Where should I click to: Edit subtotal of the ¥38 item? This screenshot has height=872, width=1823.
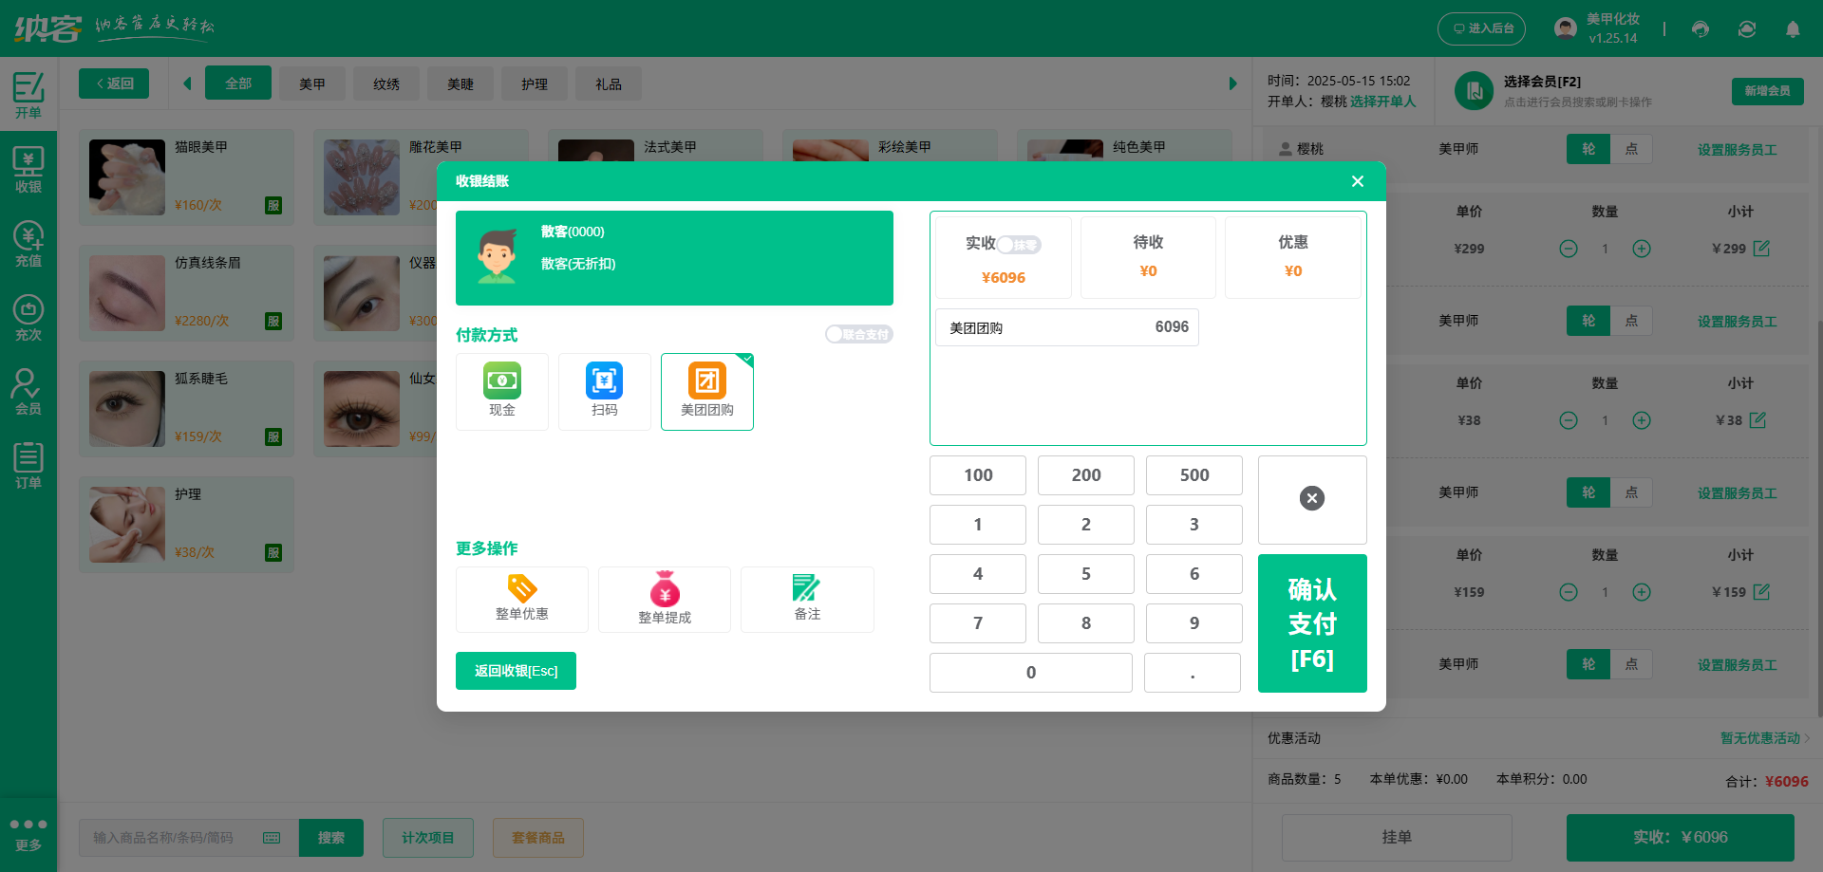click(1758, 420)
